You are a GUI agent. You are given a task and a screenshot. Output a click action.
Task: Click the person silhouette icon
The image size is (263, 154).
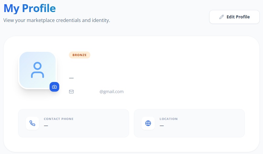coord(37,70)
